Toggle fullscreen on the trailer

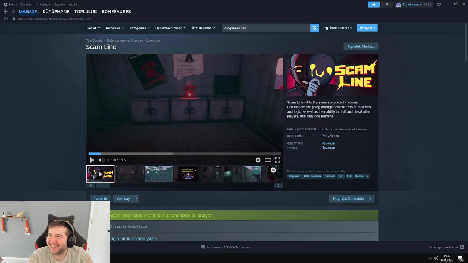(278, 160)
